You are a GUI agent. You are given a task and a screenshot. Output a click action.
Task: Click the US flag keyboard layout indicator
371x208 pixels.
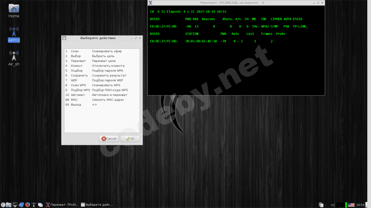(x=351, y=205)
